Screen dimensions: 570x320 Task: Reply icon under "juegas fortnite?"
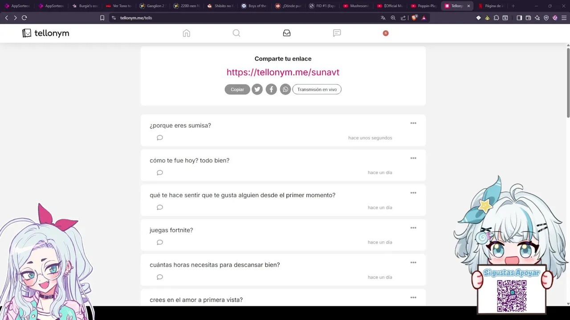[160, 242]
